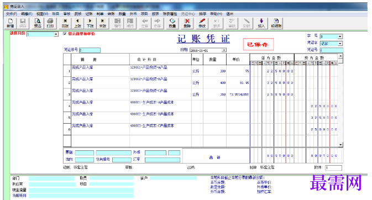Click the 插行 (insert row) toolbar icon
The height and width of the screenshot is (200, 372).
click(x=130, y=23)
